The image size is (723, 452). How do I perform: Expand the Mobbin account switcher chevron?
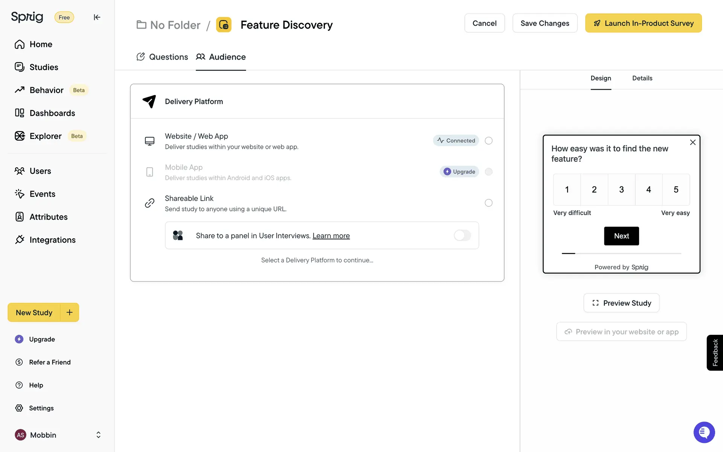tap(98, 435)
